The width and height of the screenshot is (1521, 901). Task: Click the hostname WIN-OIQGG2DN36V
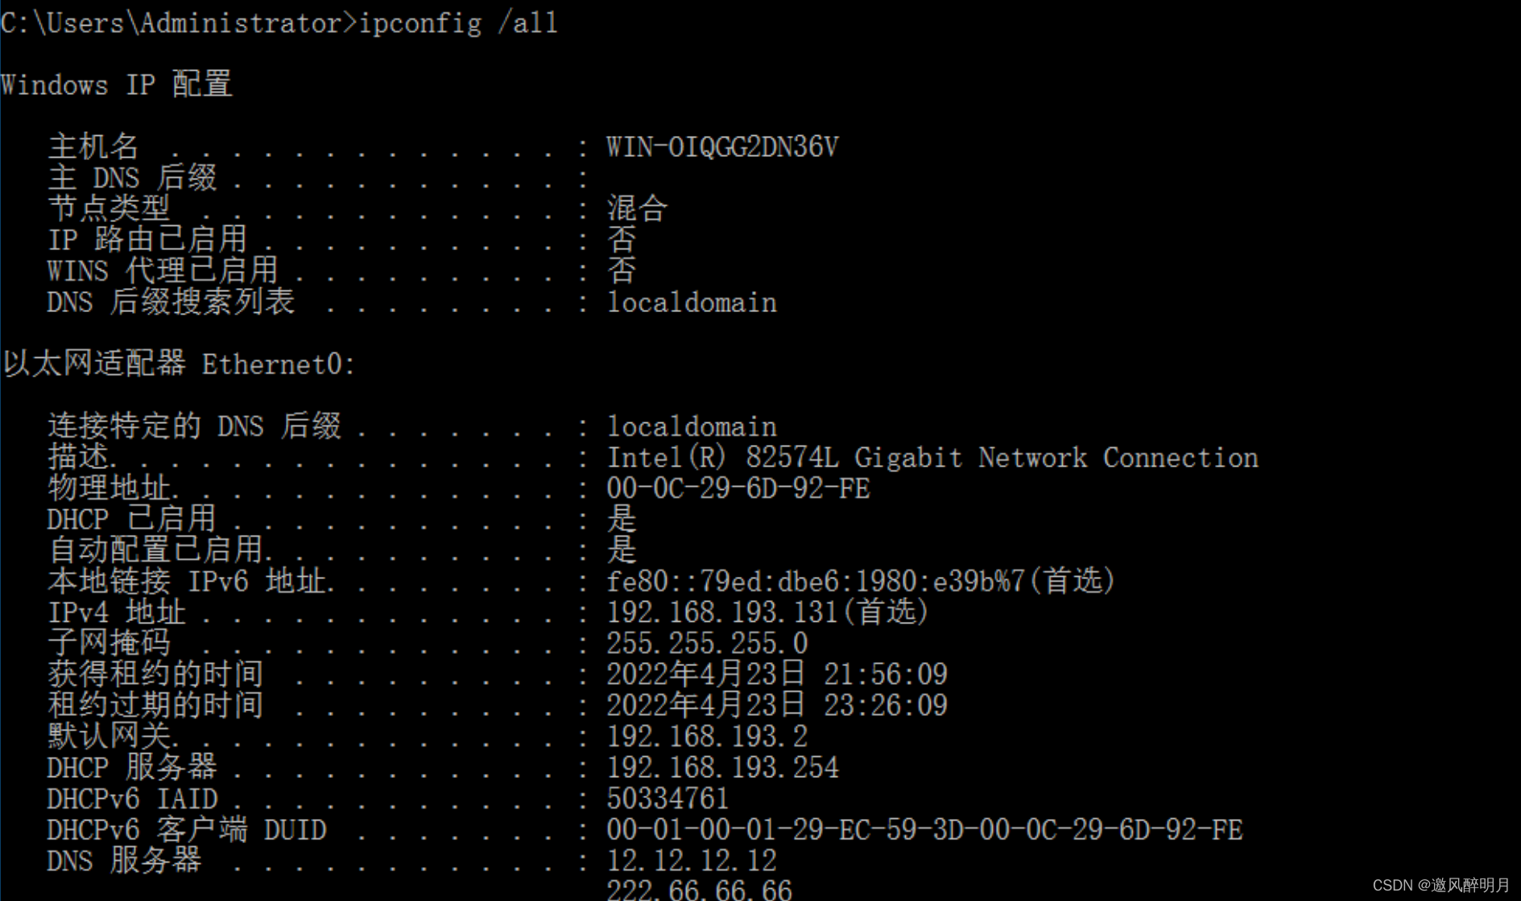[x=722, y=147]
